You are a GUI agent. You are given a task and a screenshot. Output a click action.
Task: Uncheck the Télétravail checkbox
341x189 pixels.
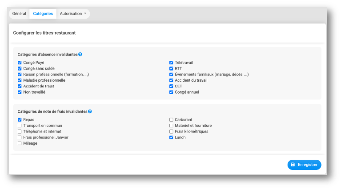[x=171, y=63]
